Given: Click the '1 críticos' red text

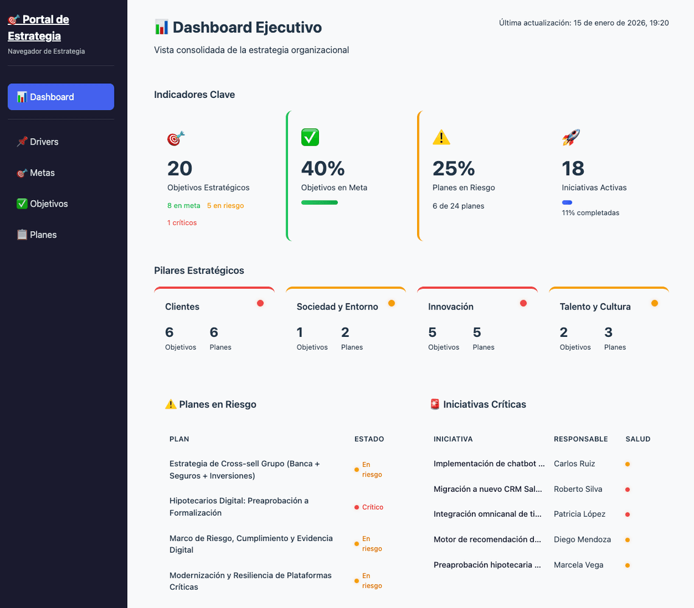Looking at the screenshot, I should tap(182, 223).
